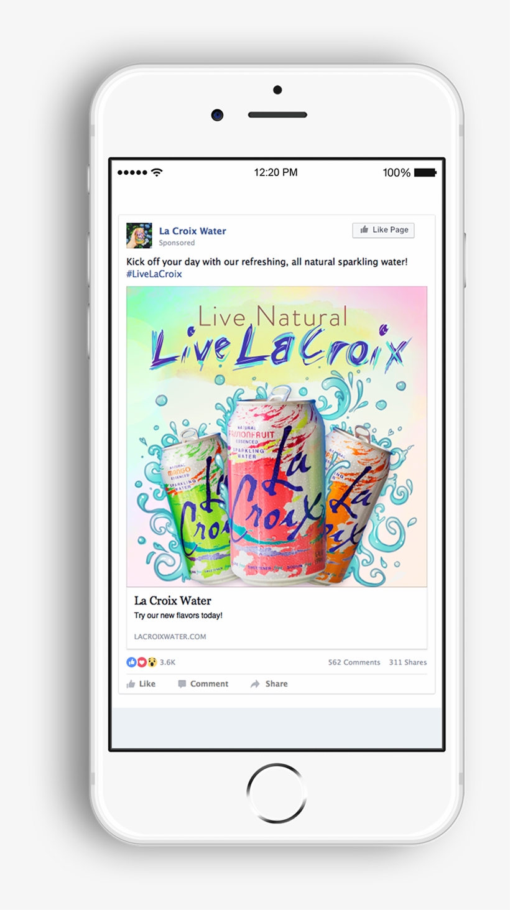
Task: View the 3.6K reactions count
Action: [x=167, y=662]
